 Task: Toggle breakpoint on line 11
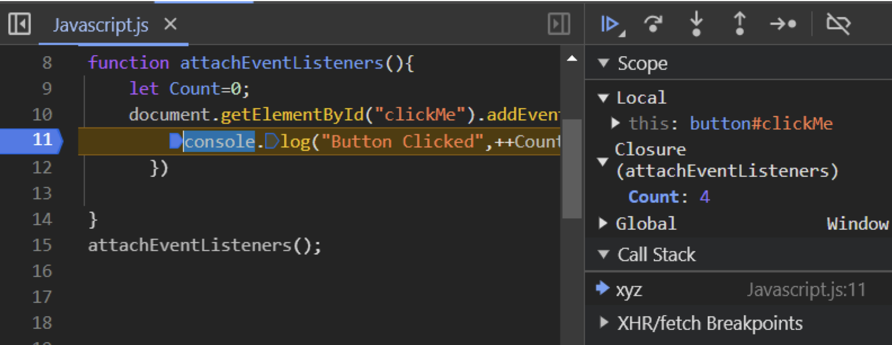click(x=42, y=141)
